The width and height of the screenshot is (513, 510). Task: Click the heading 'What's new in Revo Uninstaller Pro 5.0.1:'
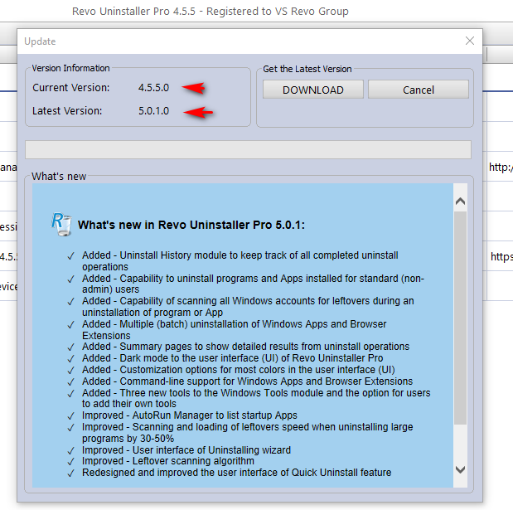pos(191,225)
